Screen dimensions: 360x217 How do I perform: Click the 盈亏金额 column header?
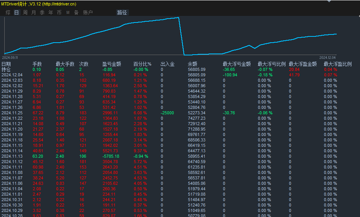[x=111, y=64]
